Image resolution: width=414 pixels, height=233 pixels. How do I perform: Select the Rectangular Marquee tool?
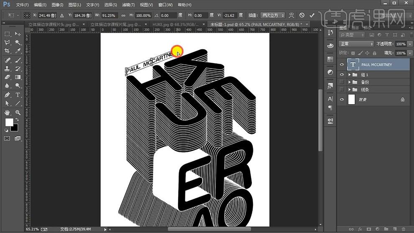pyautogui.click(x=7, y=34)
